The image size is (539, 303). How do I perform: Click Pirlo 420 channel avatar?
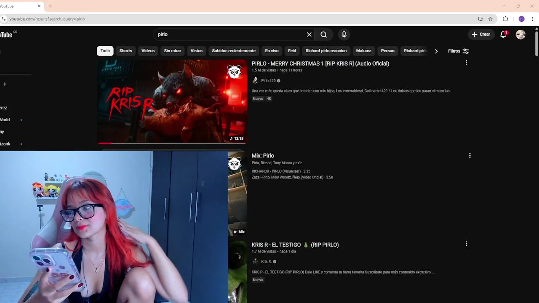[x=255, y=80]
